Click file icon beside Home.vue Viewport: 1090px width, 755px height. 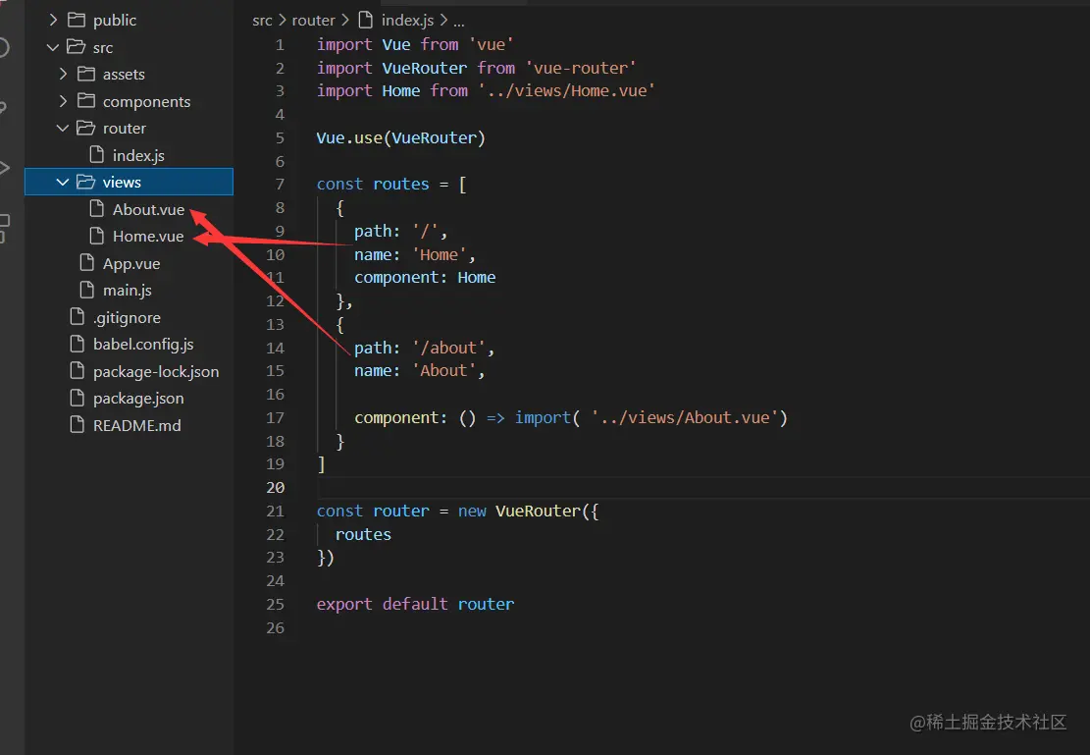(97, 236)
